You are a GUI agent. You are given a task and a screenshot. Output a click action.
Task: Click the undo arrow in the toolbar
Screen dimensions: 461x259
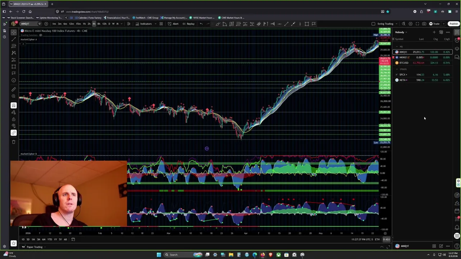click(201, 24)
